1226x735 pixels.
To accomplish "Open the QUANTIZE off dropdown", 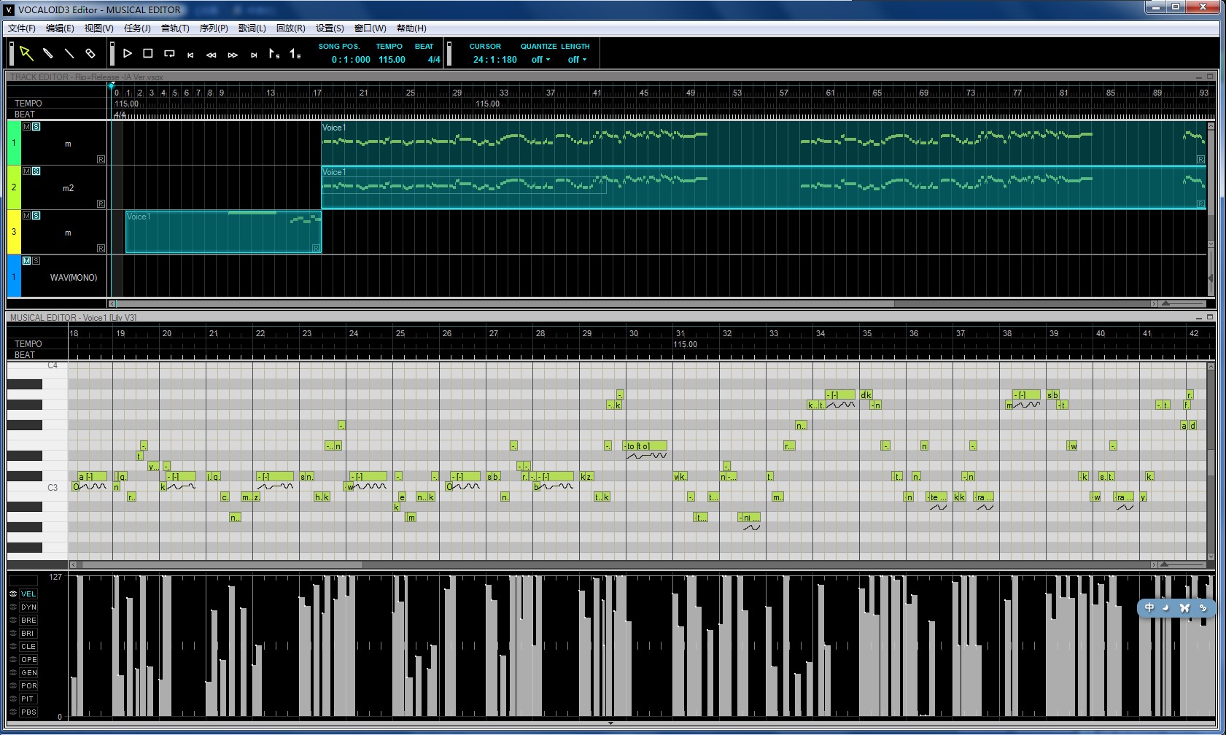I will pos(540,60).
